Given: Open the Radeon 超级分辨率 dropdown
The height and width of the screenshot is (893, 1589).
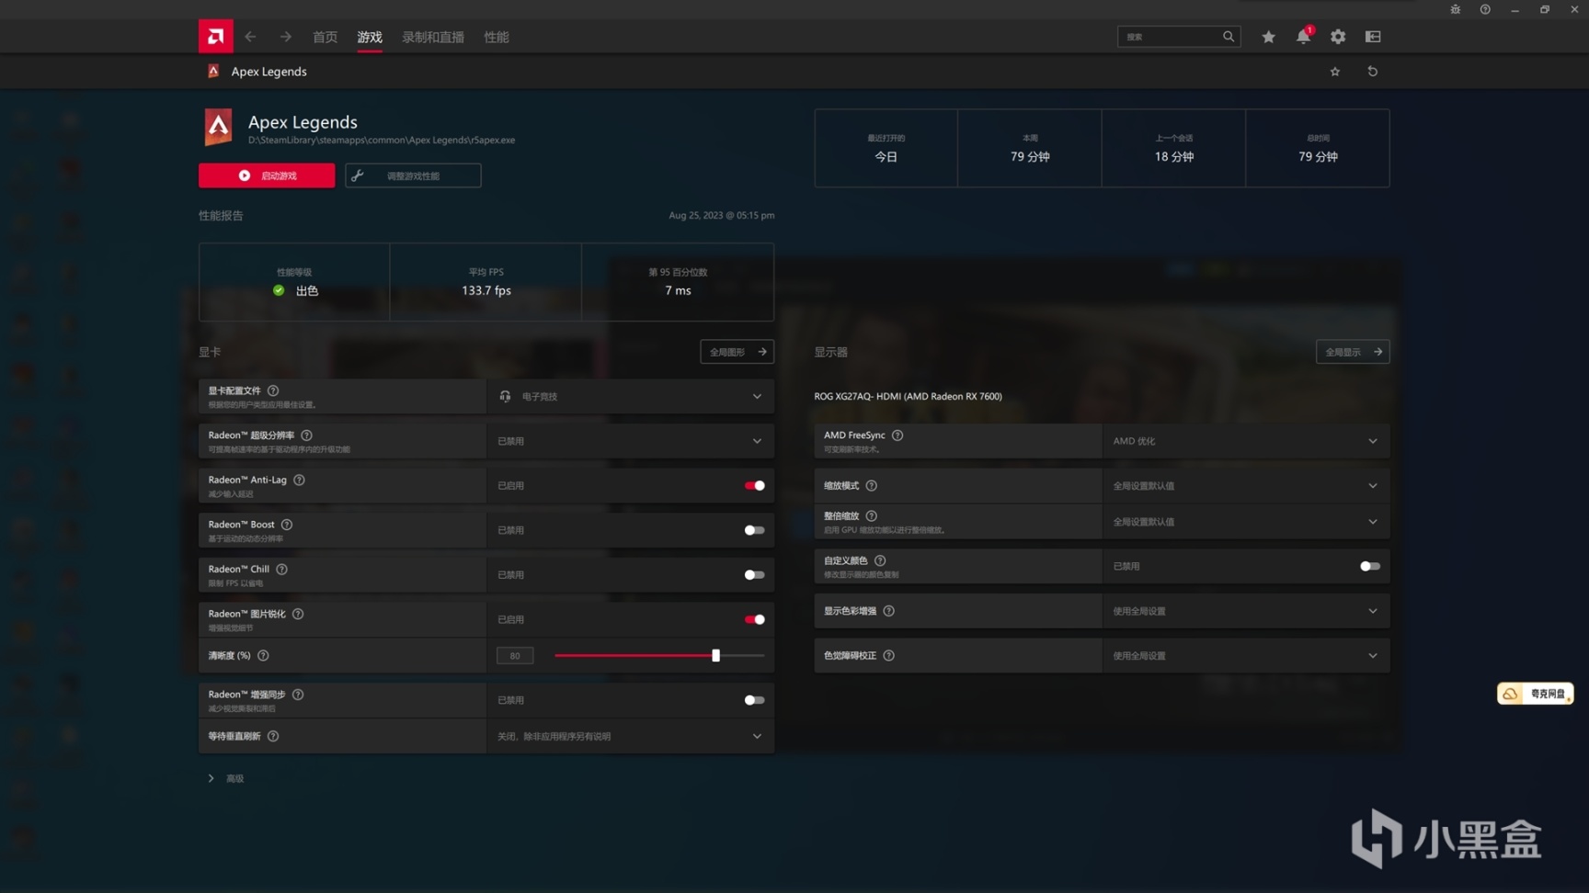Looking at the screenshot, I should 630,441.
